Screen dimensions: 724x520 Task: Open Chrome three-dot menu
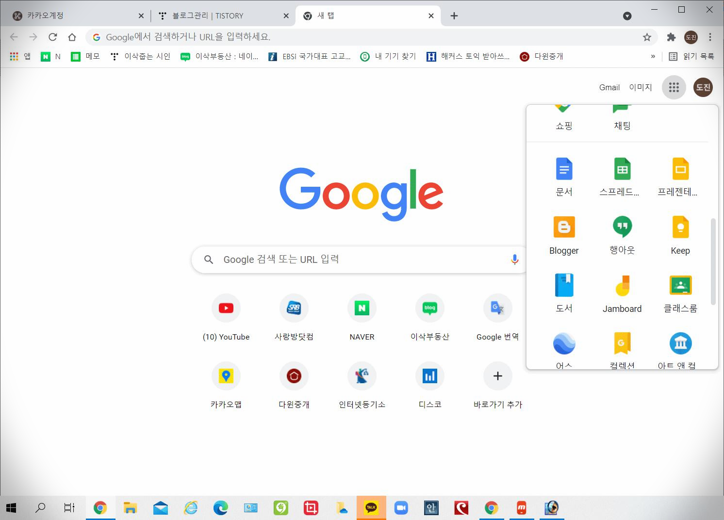tap(710, 37)
